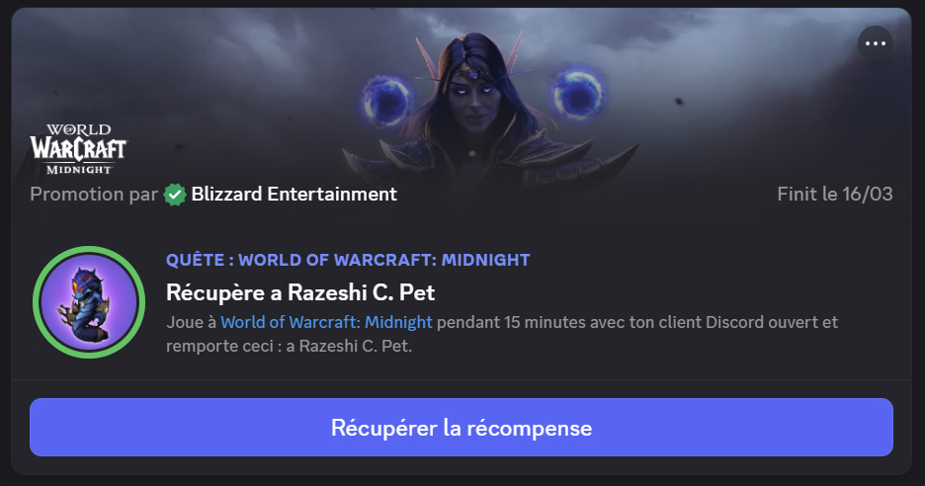The image size is (925, 486).
Task: Click the Récupérer la récompense button
Action: click(x=462, y=427)
